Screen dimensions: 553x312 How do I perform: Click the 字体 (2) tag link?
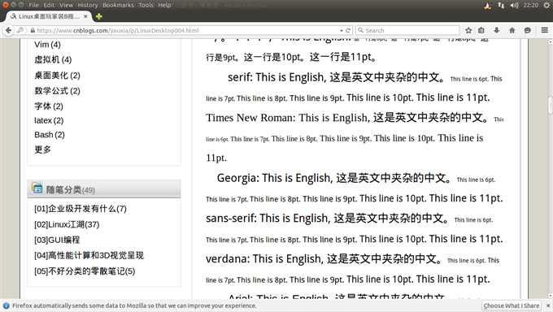tap(49, 106)
